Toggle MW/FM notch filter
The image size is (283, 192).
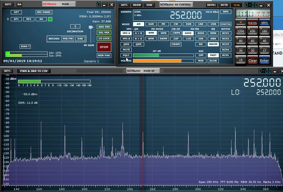coord(67,39)
